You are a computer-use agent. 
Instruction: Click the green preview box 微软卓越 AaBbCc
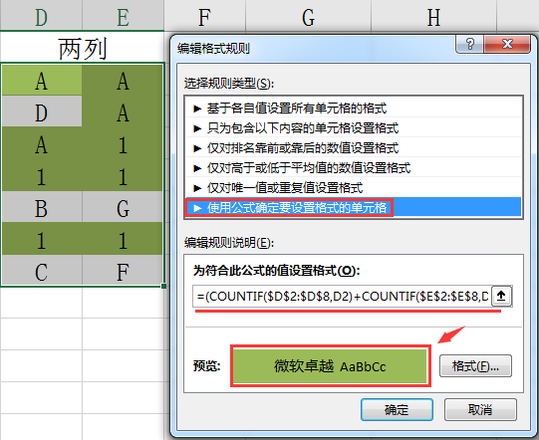click(x=330, y=366)
